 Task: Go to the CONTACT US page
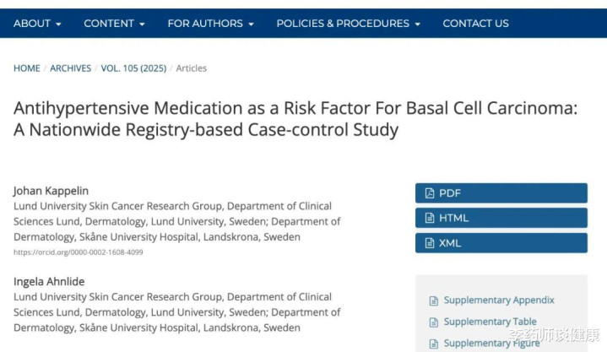(x=475, y=24)
